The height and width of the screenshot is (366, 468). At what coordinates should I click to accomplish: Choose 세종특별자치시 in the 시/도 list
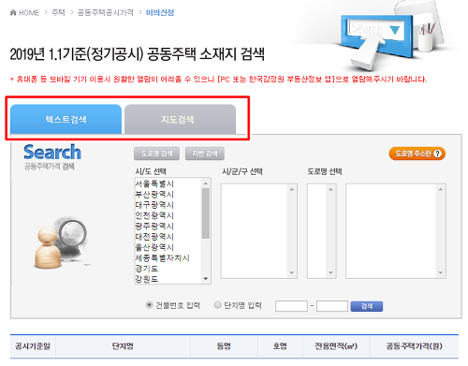pos(162,258)
